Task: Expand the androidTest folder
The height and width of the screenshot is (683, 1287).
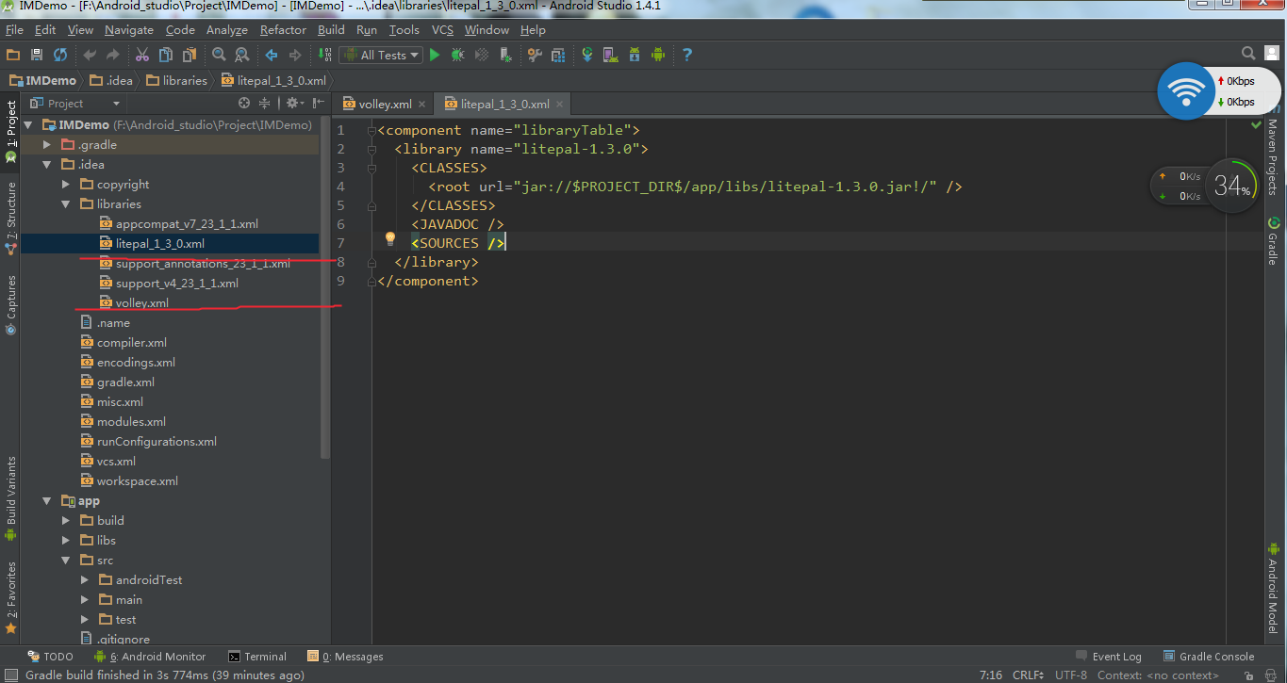Action: point(85,579)
